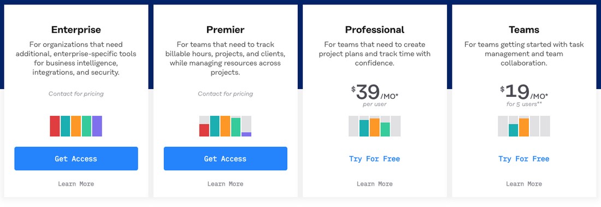The width and height of the screenshot is (601, 207).
Task: Open Learn More under the Enterprise plan
Action: pyautogui.click(x=76, y=184)
